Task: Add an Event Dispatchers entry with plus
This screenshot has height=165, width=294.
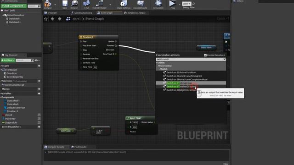Action: coord(39,127)
